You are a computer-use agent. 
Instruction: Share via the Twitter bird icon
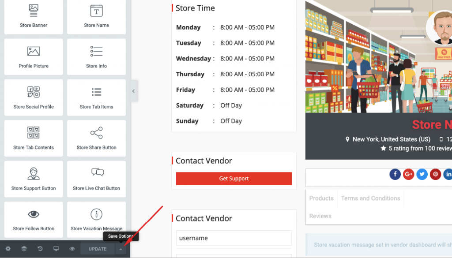422,174
